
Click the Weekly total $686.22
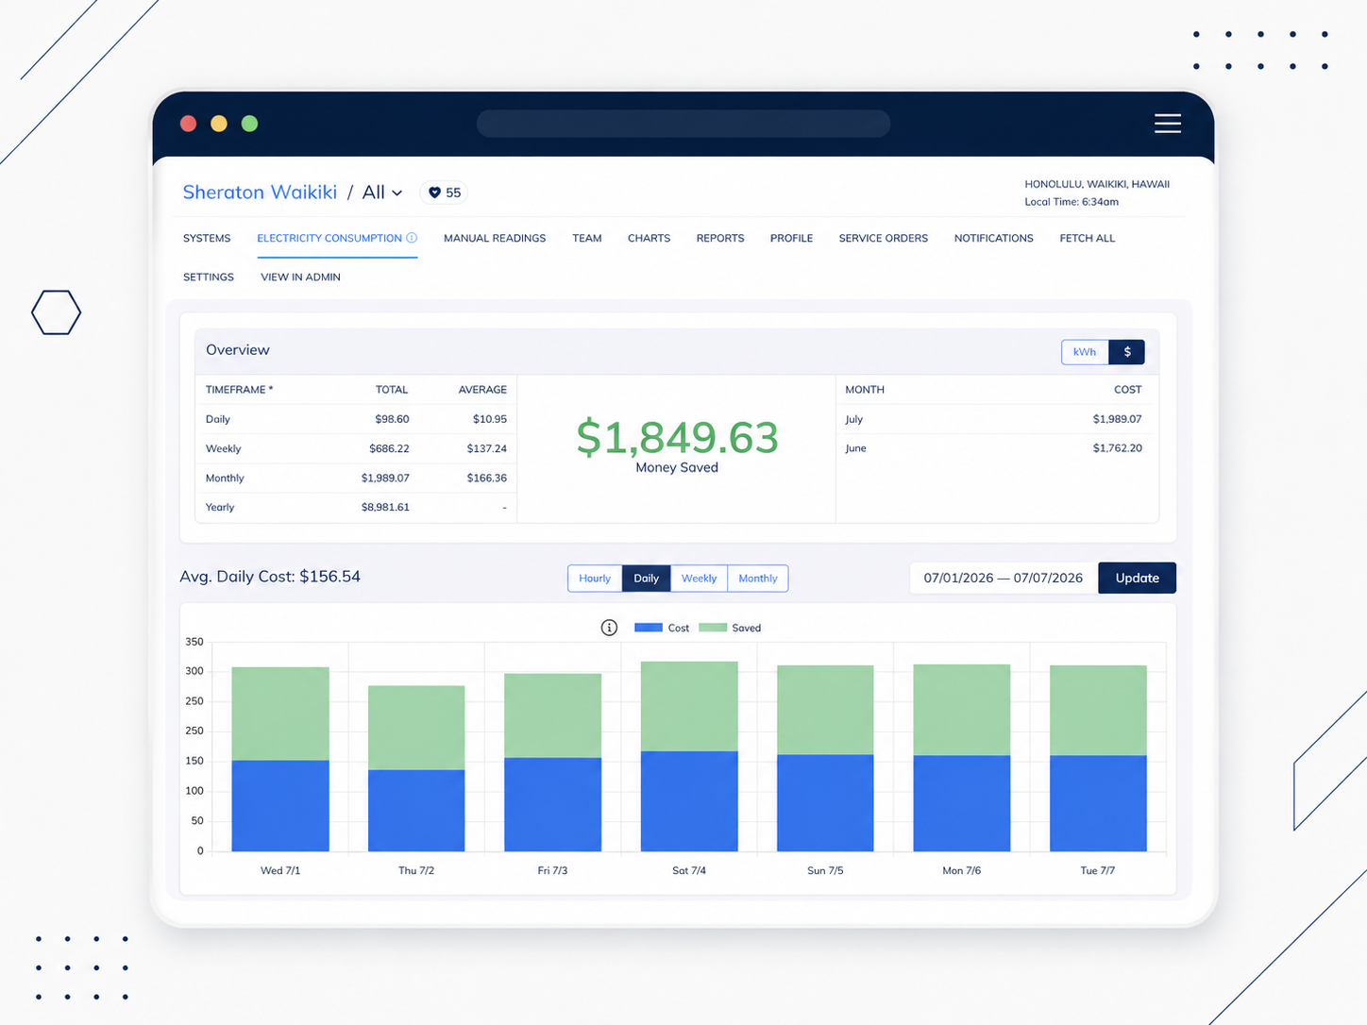(389, 448)
